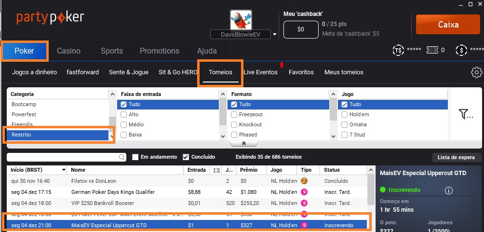Select Jogos a dinheiro lobby tab
This screenshot has height=232, width=484.
tap(35, 72)
